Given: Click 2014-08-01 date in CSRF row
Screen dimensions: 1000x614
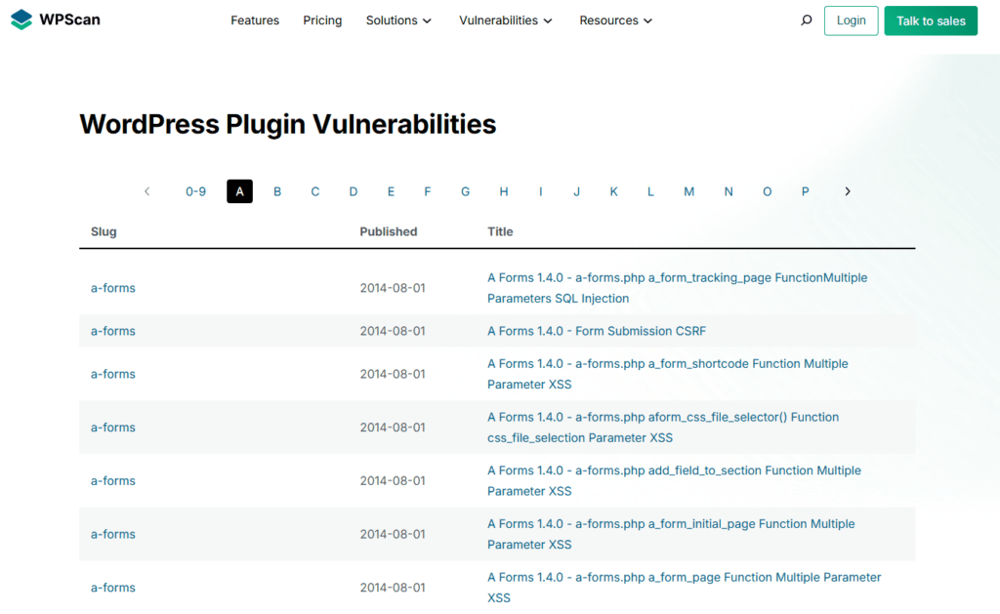Looking at the screenshot, I should point(393,331).
